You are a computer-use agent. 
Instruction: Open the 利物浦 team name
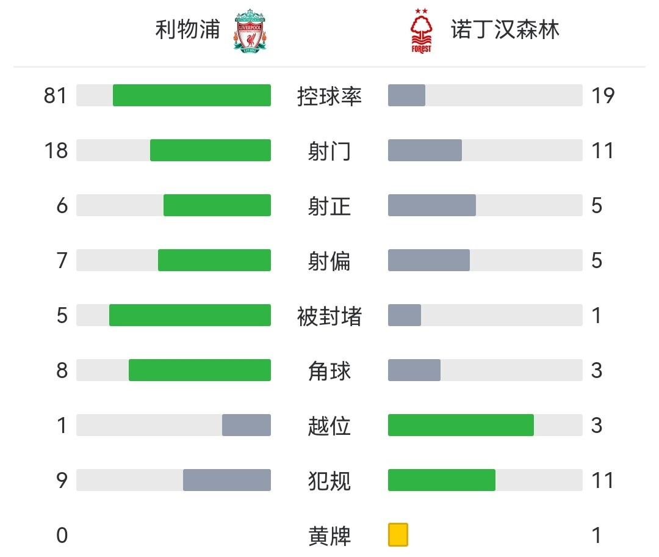tap(187, 29)
